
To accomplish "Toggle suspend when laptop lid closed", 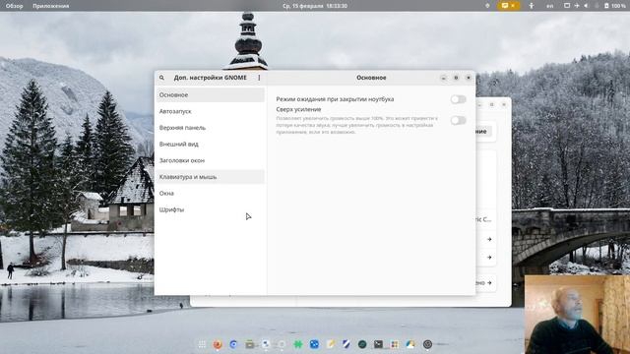I will (x=458, y=99).
